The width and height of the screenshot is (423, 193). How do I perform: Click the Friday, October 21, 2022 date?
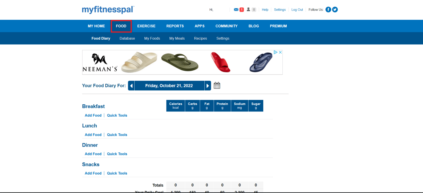169,86
